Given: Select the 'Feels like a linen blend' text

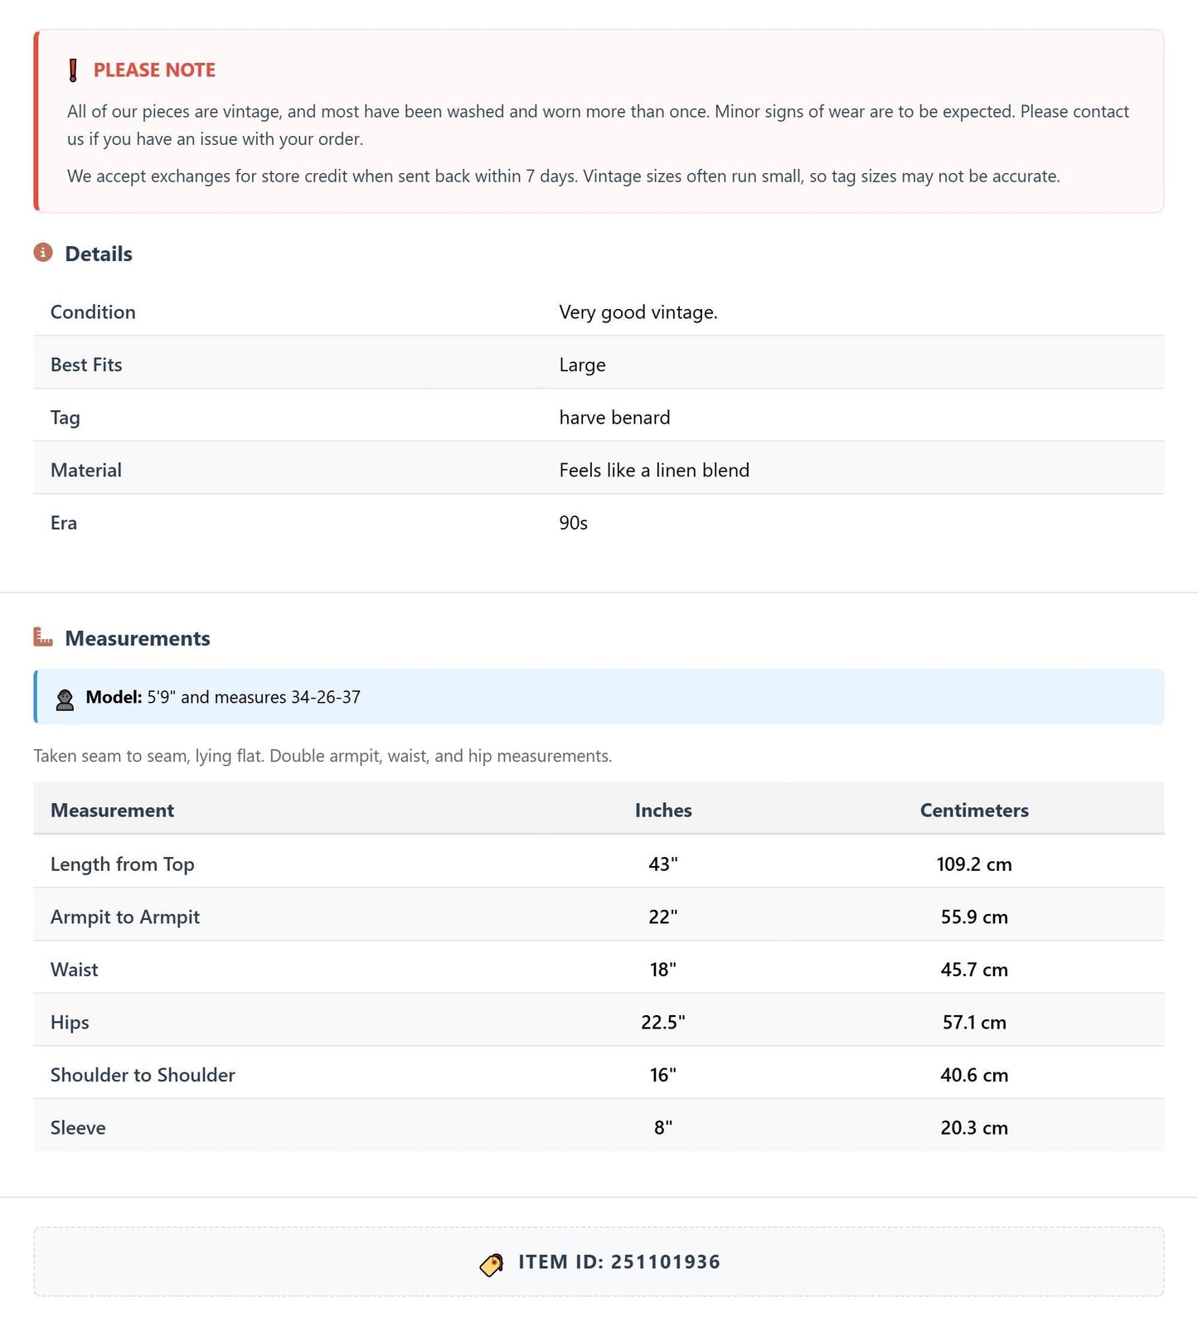Looking at the screenshot, I should click(654, 470).
